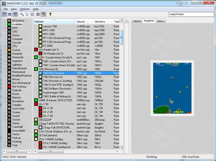Toggle the tabbed picture area toolbar button
The image size is (216, 161).
tap(15, 14)
